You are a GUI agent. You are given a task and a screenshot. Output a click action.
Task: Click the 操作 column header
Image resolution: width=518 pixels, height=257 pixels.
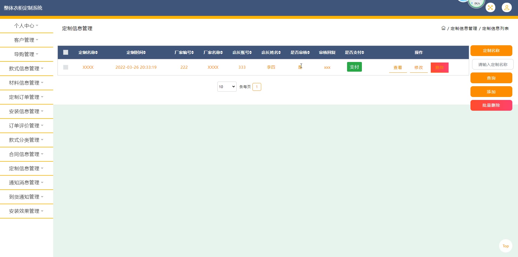419,53
